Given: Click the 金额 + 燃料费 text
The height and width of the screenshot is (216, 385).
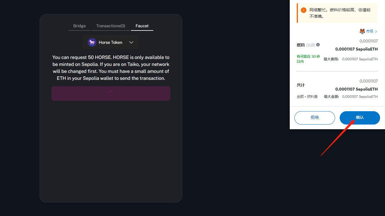Looking at the screenshot, I should 307,97.
